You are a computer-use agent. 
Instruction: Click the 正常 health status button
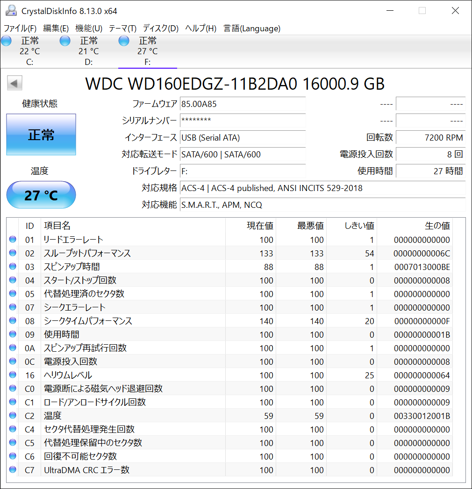point(41,135)
